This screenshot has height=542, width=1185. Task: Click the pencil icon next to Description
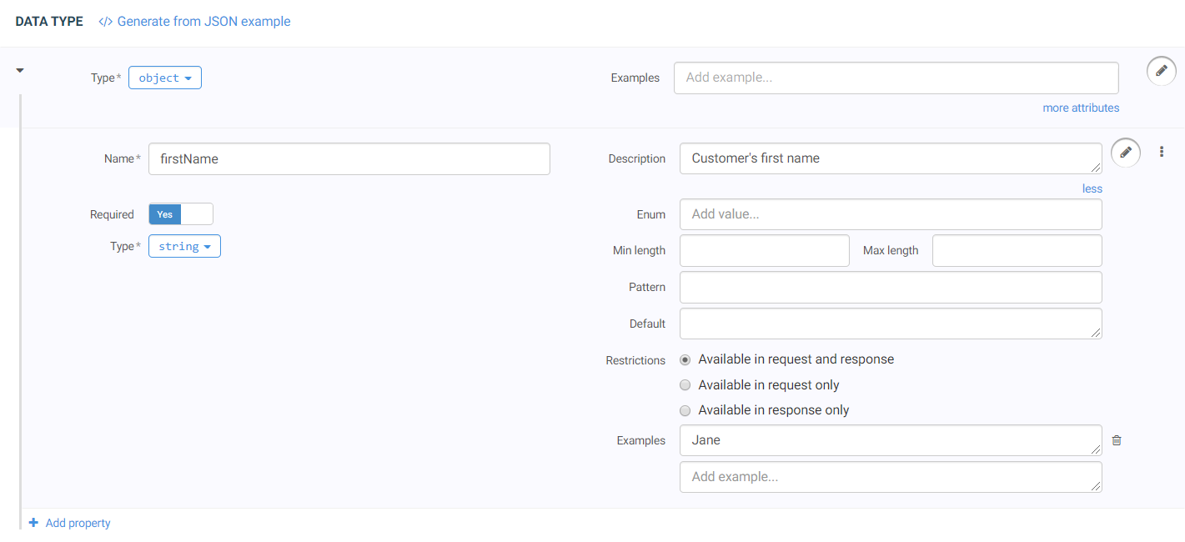point(1126,153)
